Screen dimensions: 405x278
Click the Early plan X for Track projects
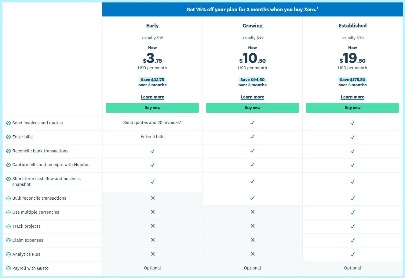pyautogui.click(x=153, y=226)
